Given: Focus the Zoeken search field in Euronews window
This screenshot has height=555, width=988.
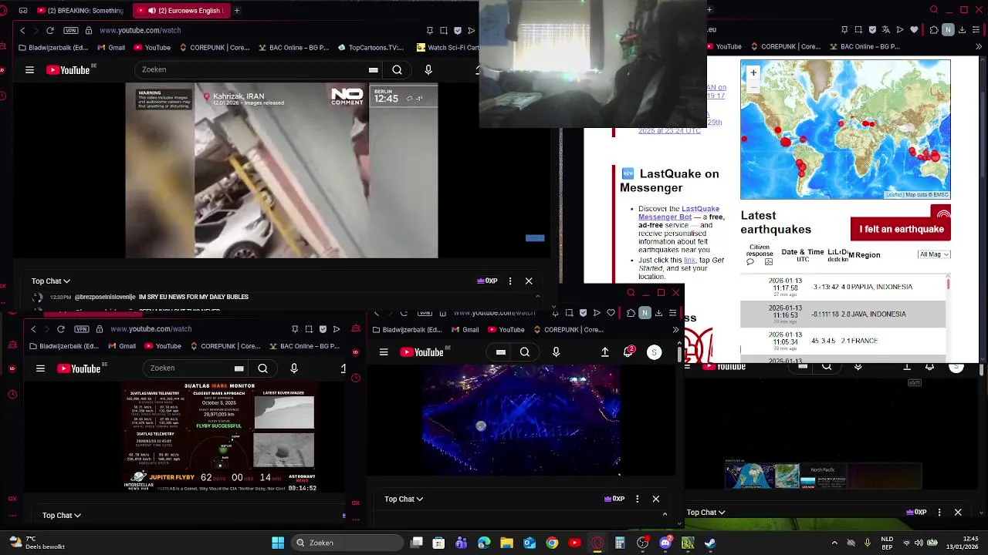Looking at the screenshot, I should pos(251,70).
